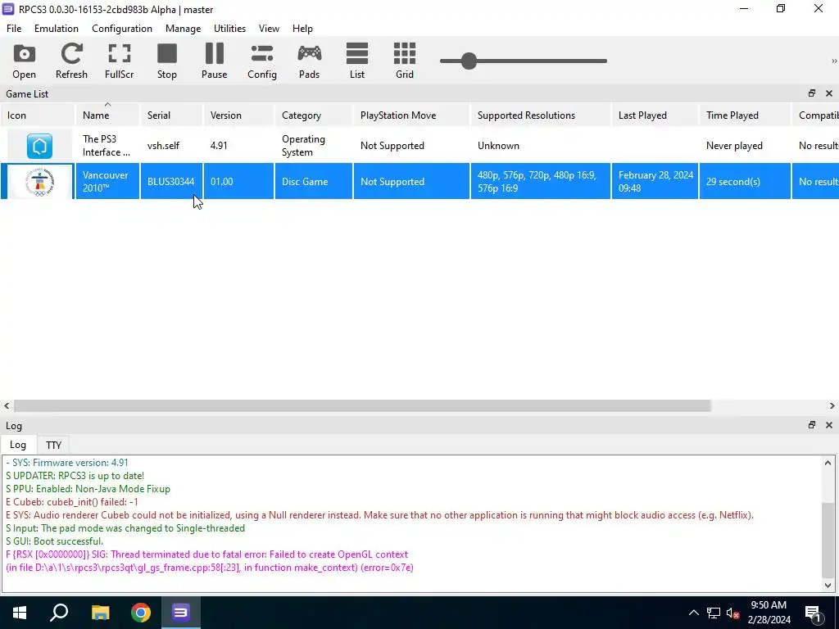Select The PS3 Interface name cell
The width and height of the screenshot is (839, 629).
107,146
